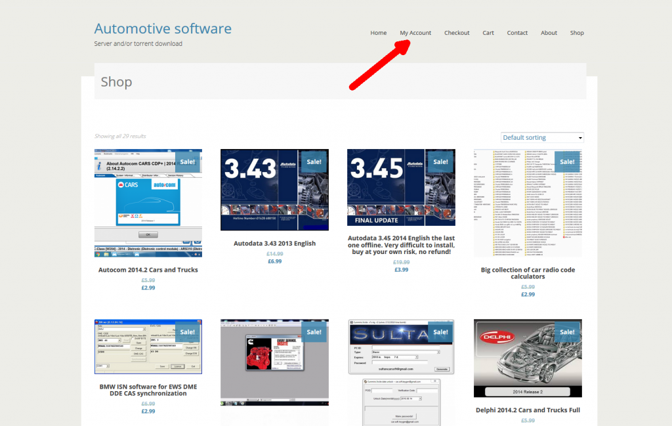This screenshot has width=672, height=426.
Task: Open the Checkout menu item
Action: [x=457, y=32]
